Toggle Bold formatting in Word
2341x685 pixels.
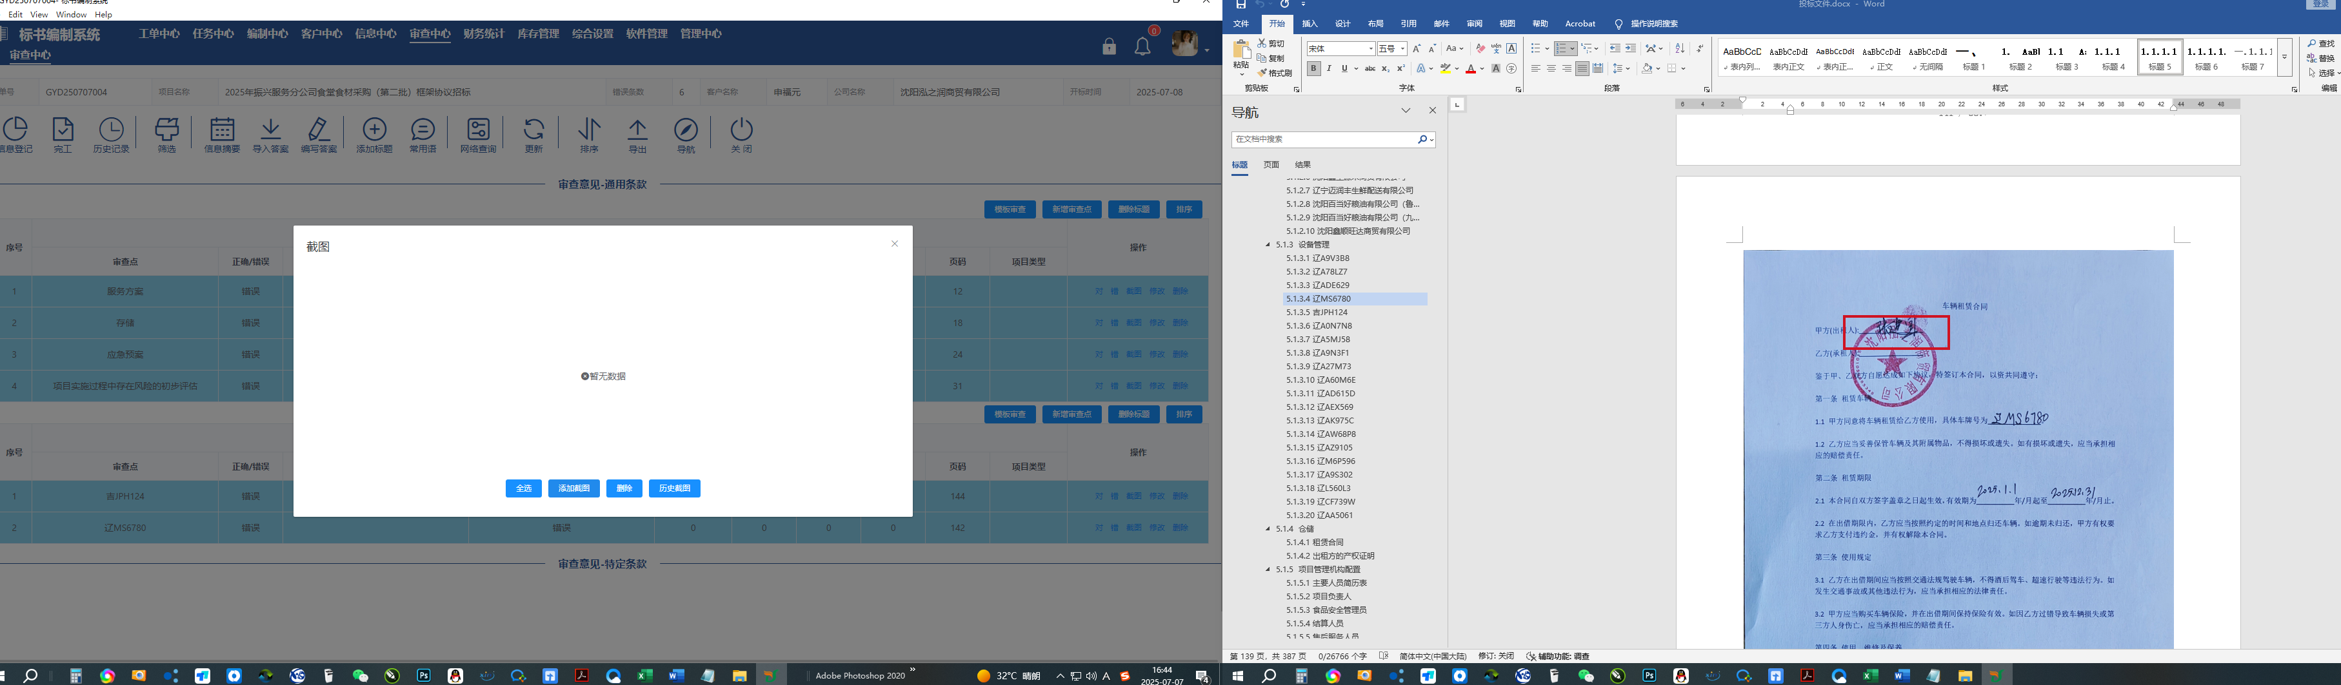[x=1313, y=68]
